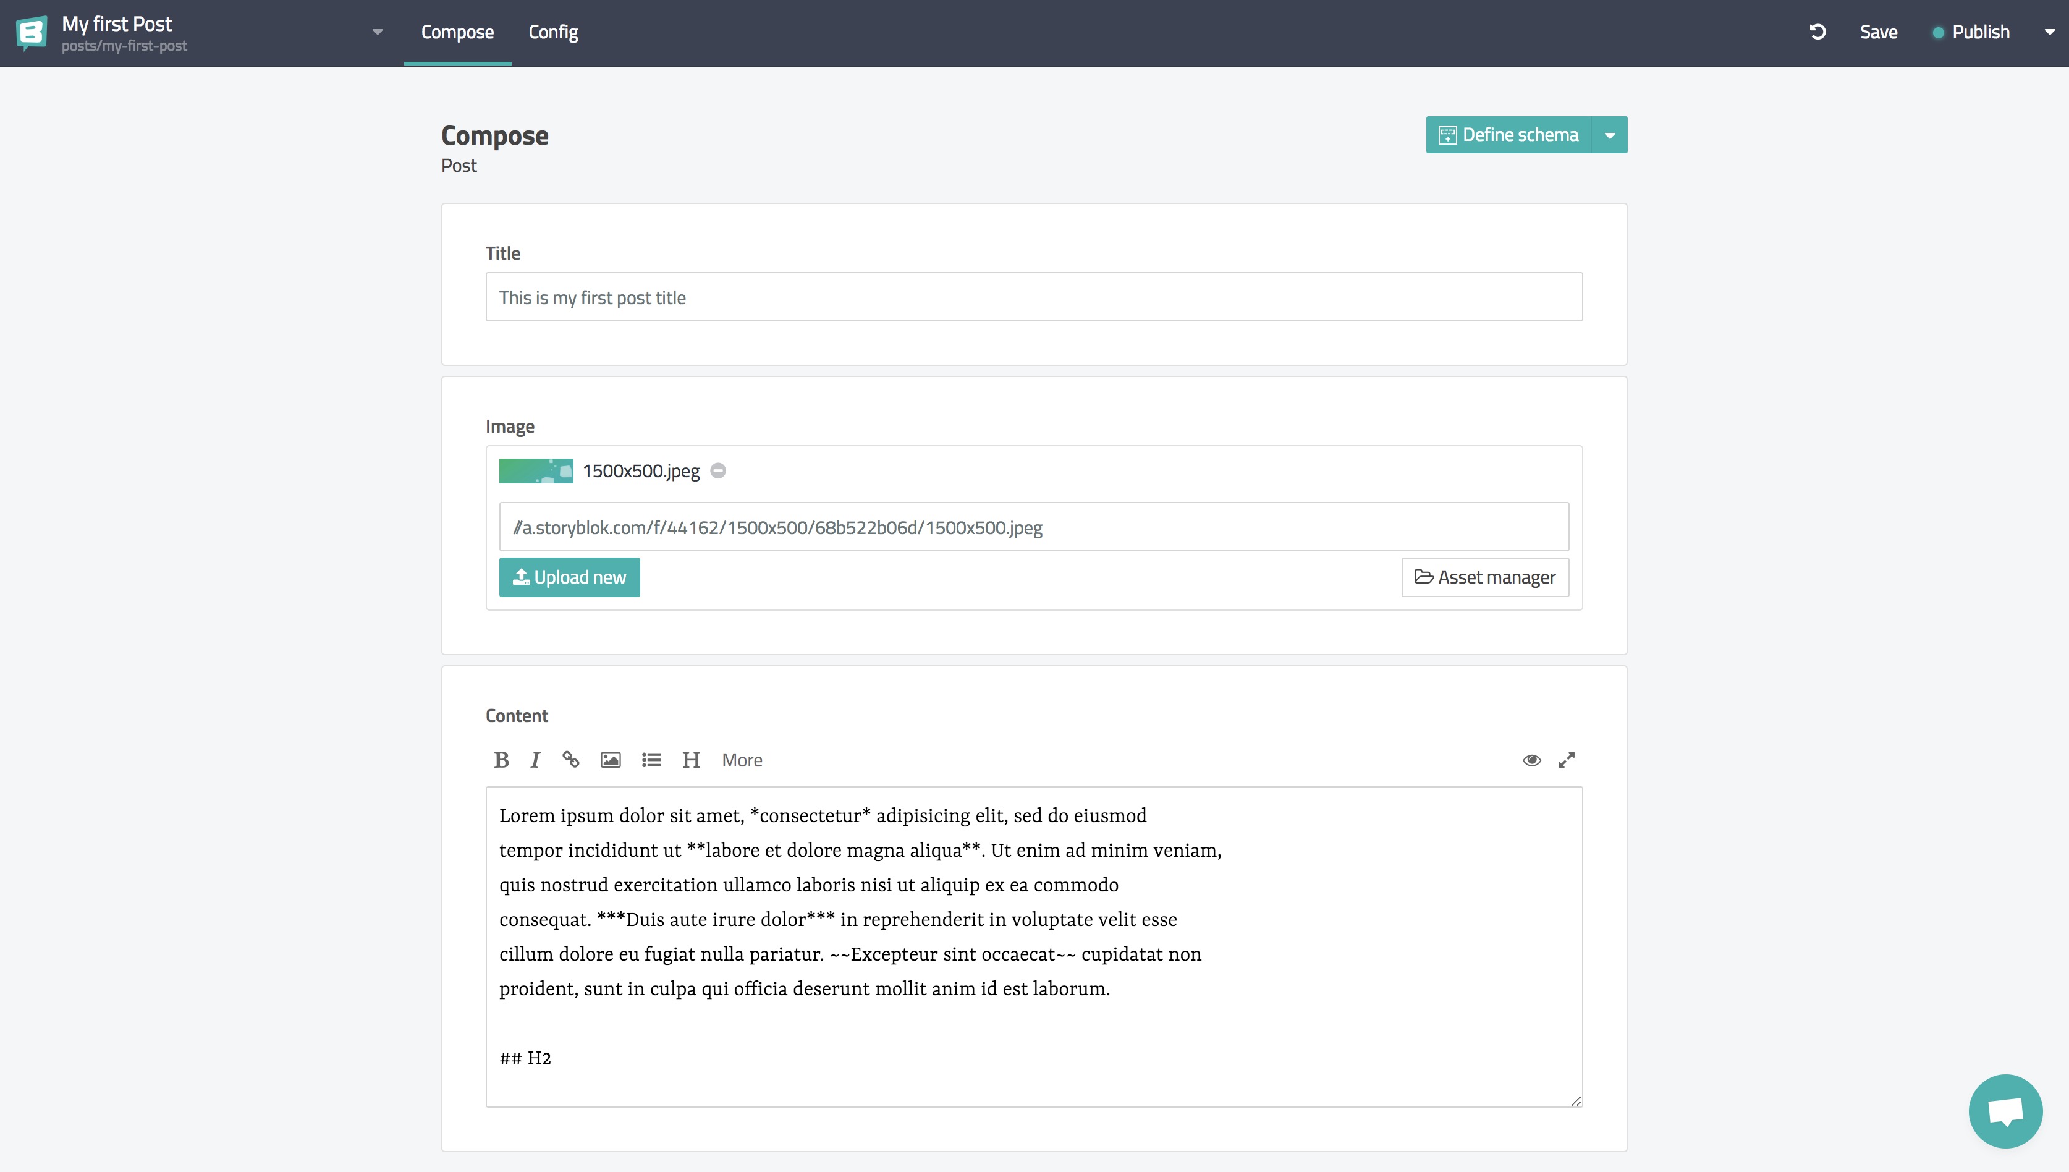Click the Link insertion icon

(570, 758)
